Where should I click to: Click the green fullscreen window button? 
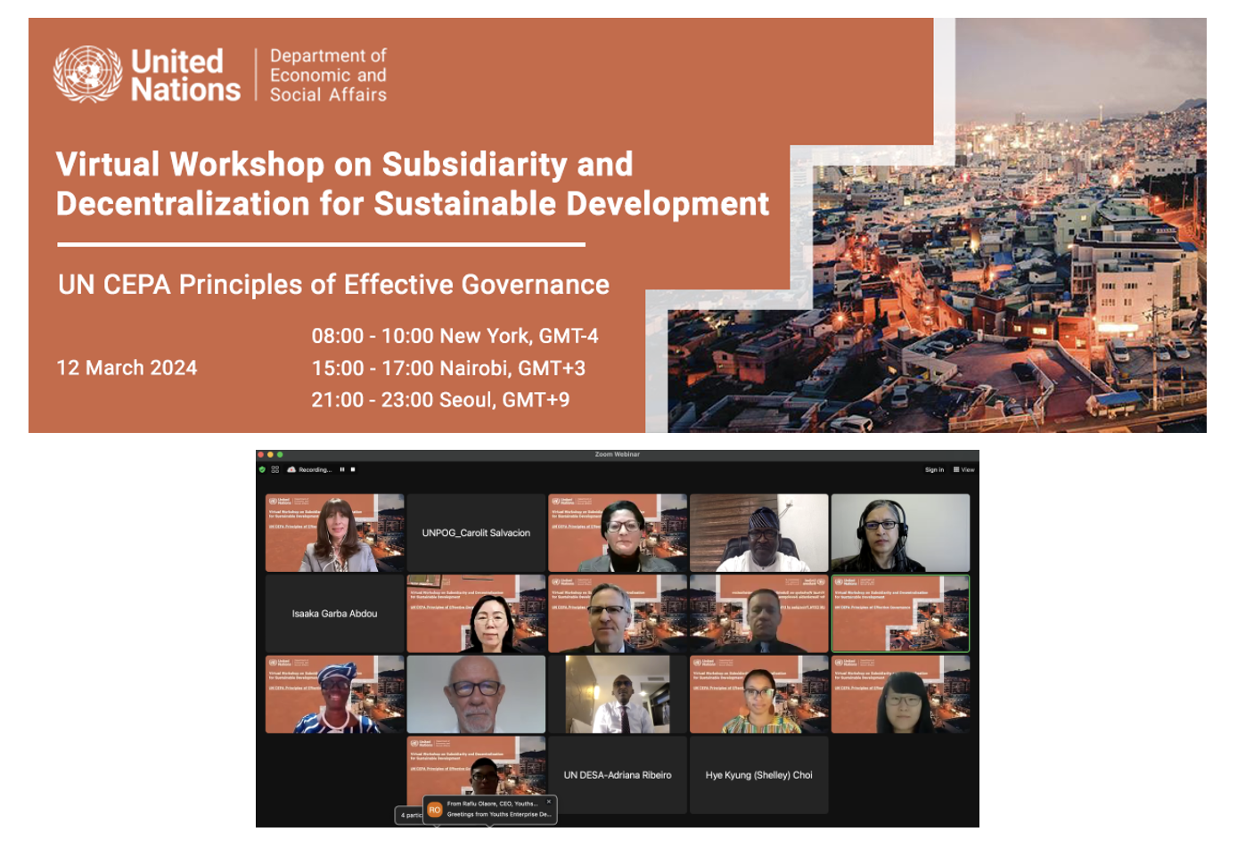click(280, 454)
